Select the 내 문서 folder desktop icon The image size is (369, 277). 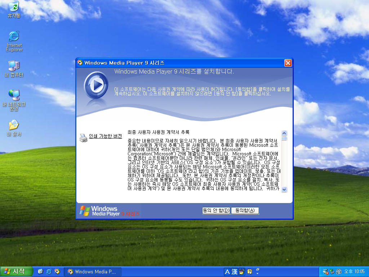(x=14, y=128)
